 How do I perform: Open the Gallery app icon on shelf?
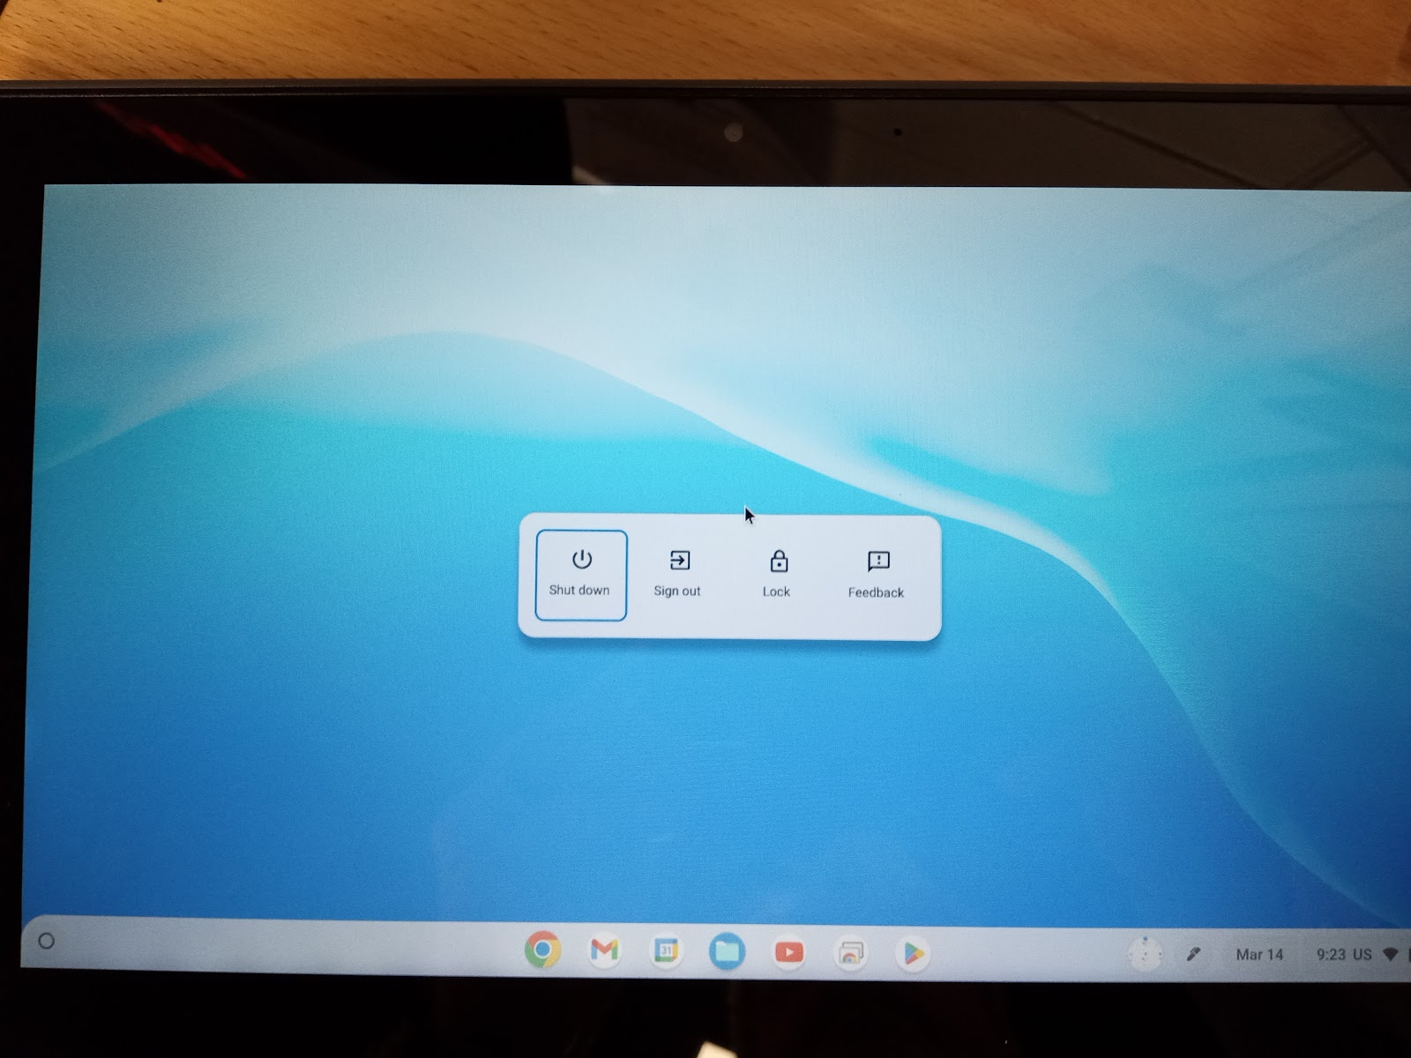click(x=851, y=953)
